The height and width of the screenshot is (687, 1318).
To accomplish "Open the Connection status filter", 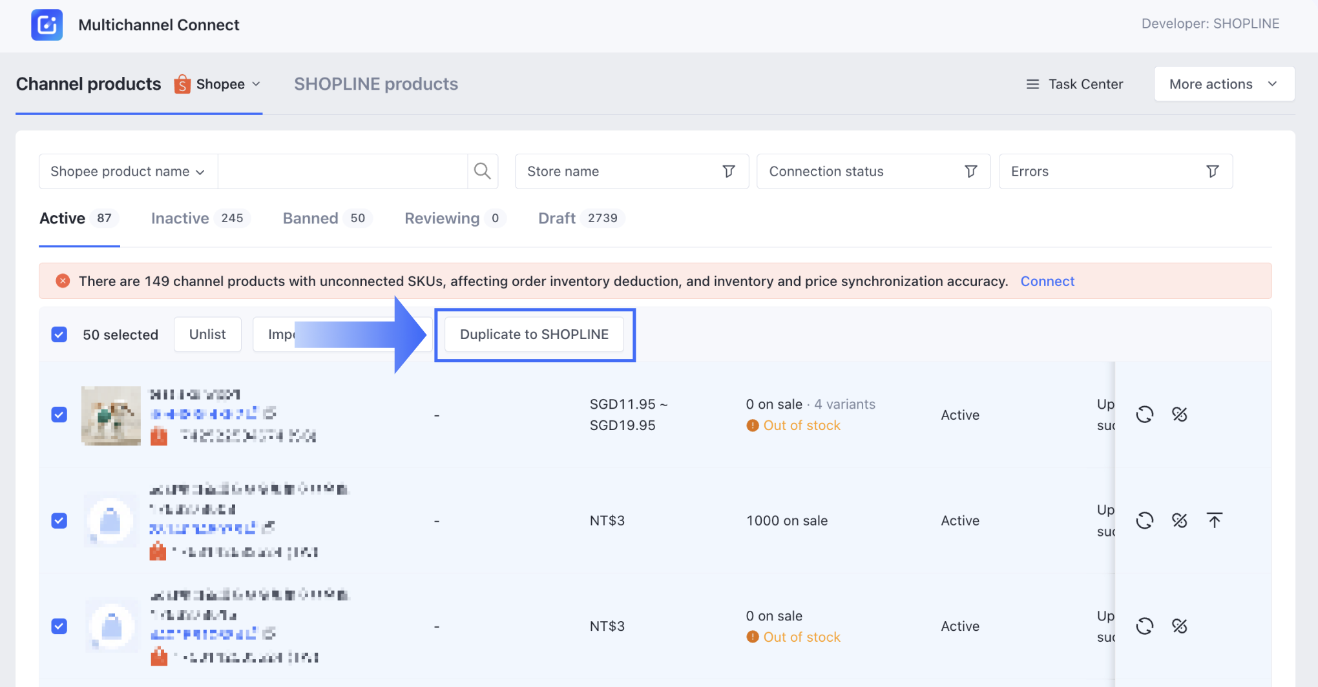I will [x=873, y=172].
